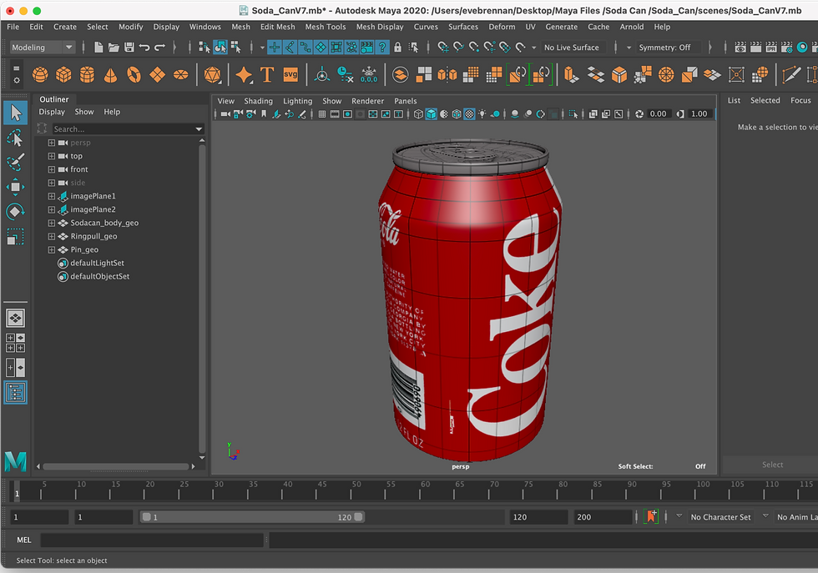Click the List button in Attribute Editor
Image resolution: width=818 pixels, height=573 pixels.
pos(734,100)
